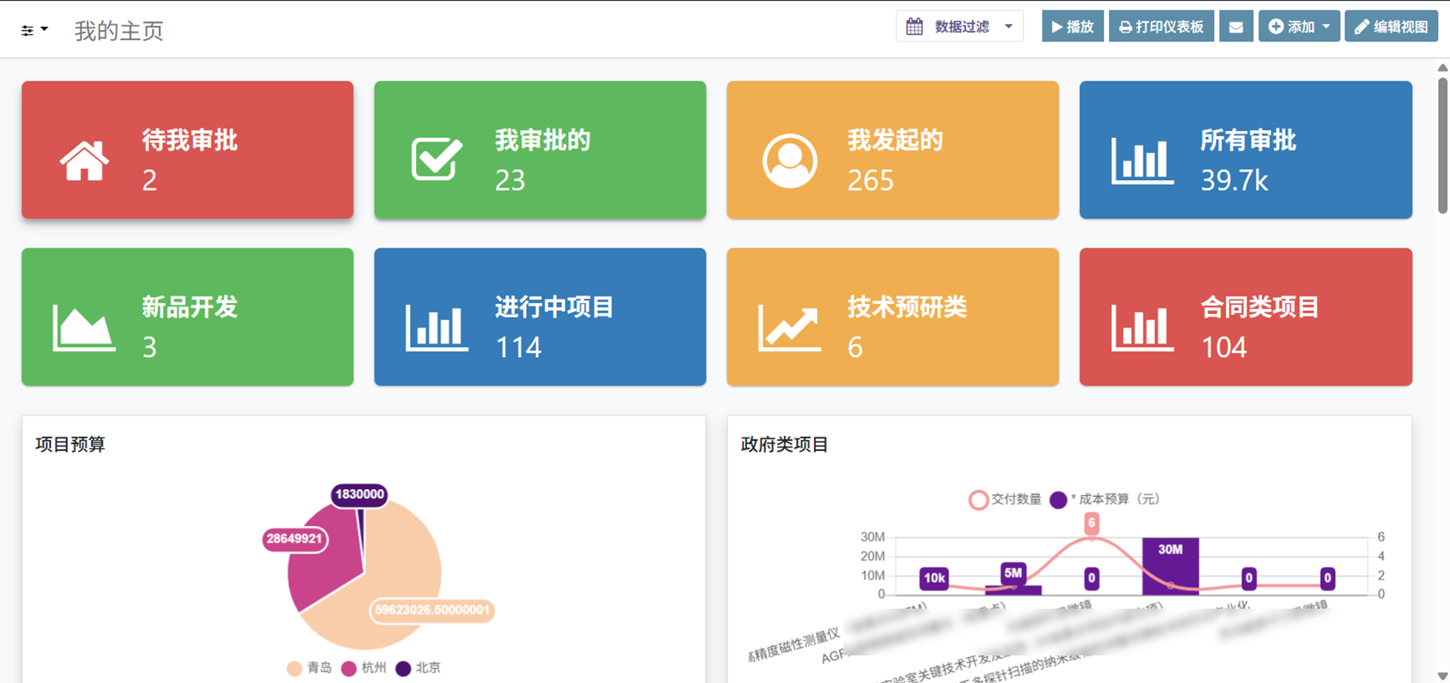Click the 所有审批 value 39.7k
1450x683 pixels.
[1234, 180]
